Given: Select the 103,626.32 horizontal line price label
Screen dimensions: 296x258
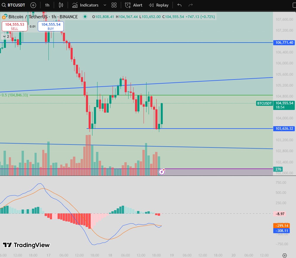Looking at the screenshot, I should coord(284,129).
